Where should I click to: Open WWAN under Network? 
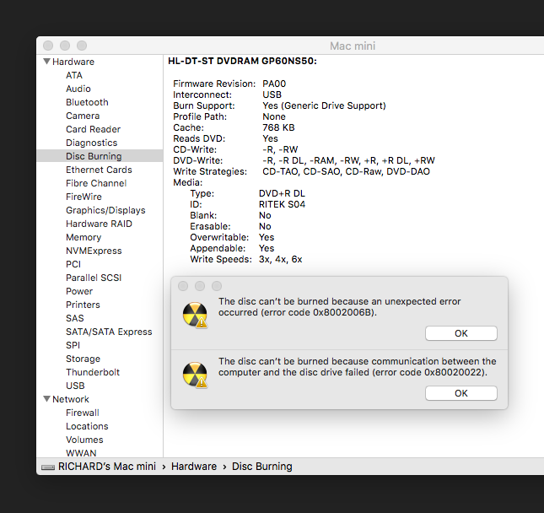(x=81, y=453)
